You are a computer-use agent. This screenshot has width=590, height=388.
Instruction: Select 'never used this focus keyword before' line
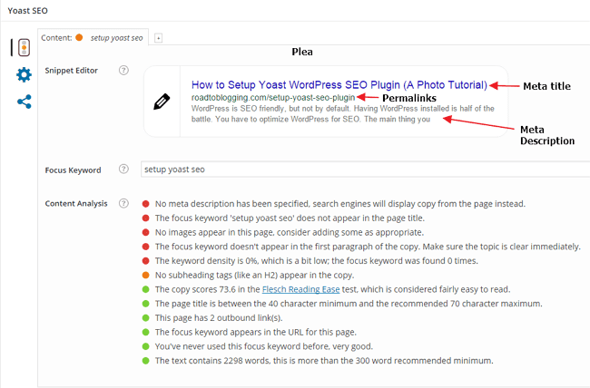[264, 346]
